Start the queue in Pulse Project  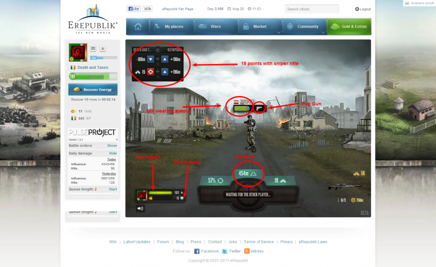113,189
